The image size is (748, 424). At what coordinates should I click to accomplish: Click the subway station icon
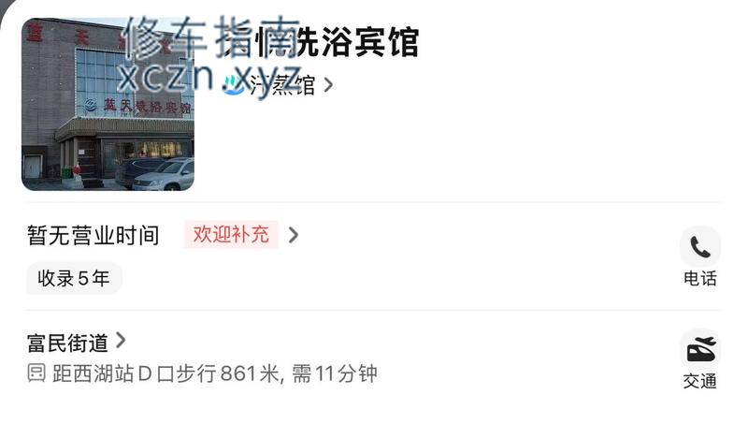tap(36, 373)
